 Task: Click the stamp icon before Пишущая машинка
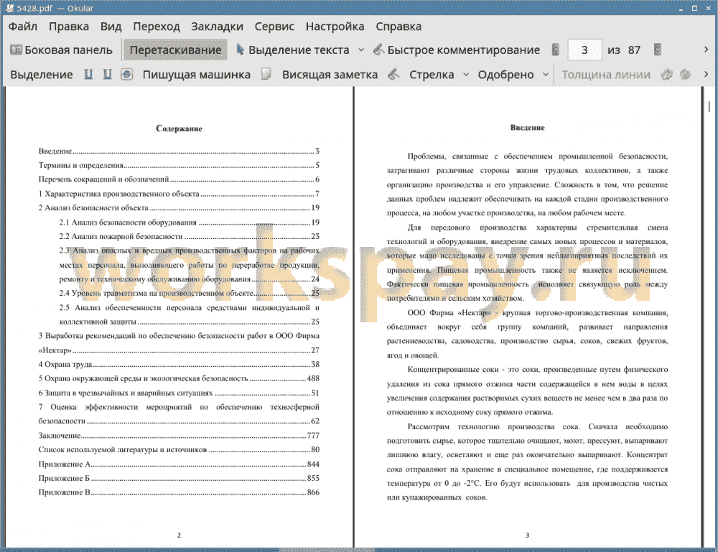coord(127,74)
